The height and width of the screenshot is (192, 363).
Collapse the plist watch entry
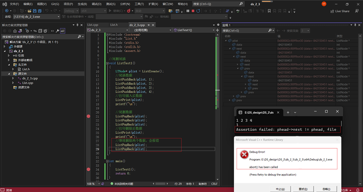coord(226,41)
